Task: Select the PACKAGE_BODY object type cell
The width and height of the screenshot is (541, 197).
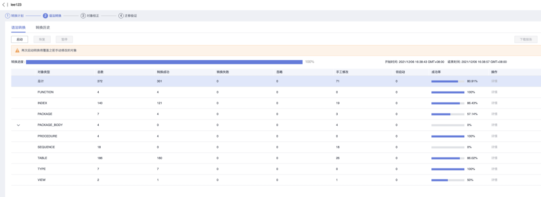Action: [x=50, y=125]
